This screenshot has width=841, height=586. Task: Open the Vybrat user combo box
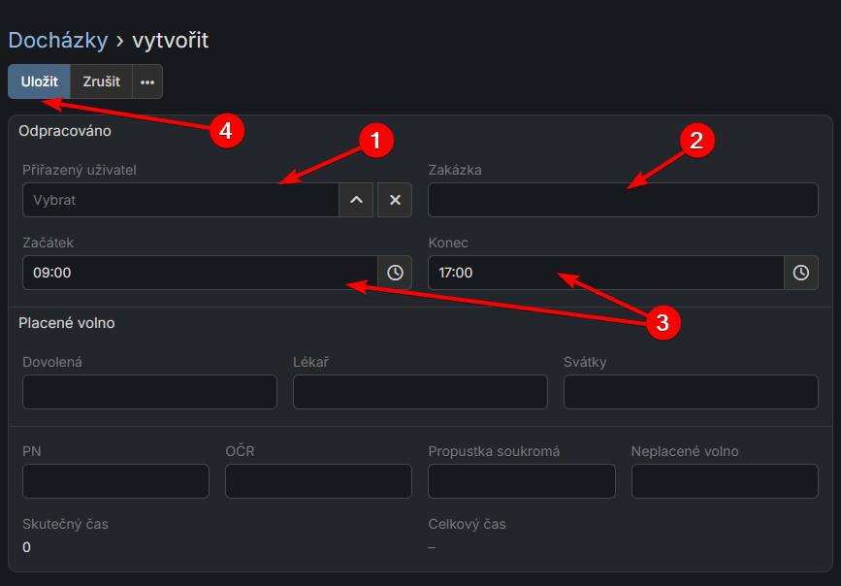(180, 200)
